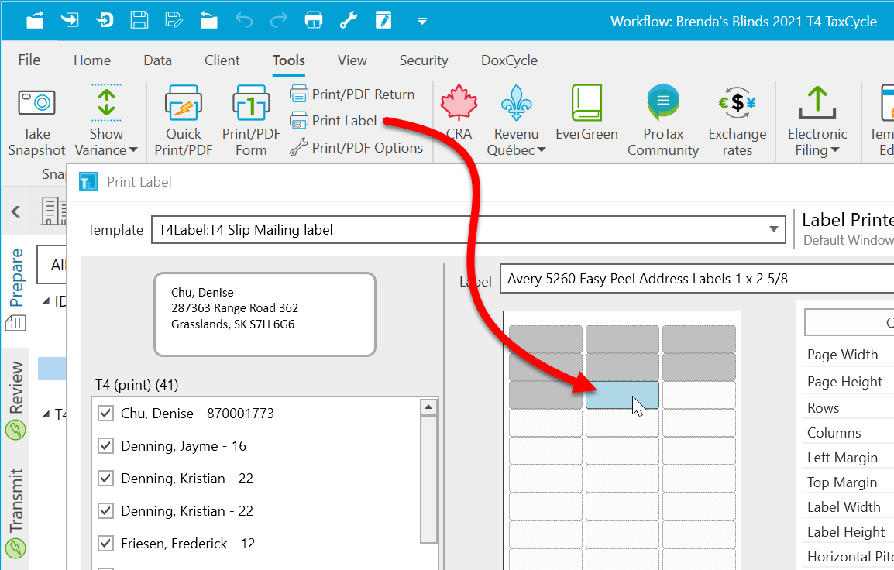The image size is (894, 570).
Task: Click Print/PDF Return in ribbon
Action: [352, 94]
